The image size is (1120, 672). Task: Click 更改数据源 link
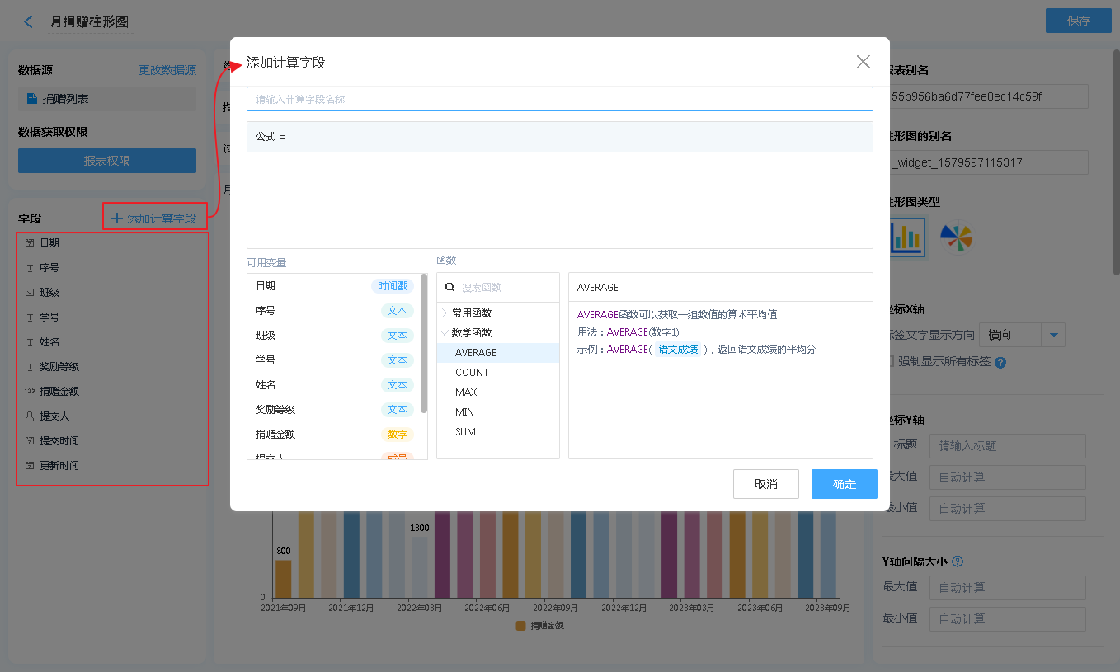click(x=167, y=71)
